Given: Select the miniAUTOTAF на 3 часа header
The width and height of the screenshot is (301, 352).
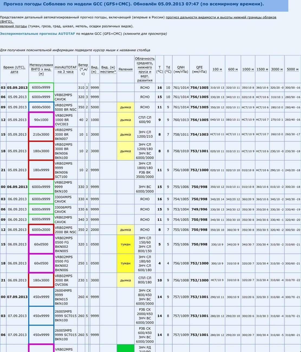Looking at the screenshot, I should click(x=66, y=69).
